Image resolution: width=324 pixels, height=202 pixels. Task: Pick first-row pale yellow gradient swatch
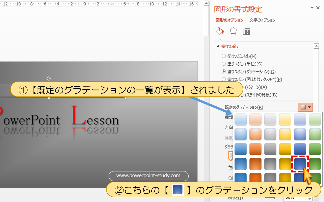tap(285, 119)
